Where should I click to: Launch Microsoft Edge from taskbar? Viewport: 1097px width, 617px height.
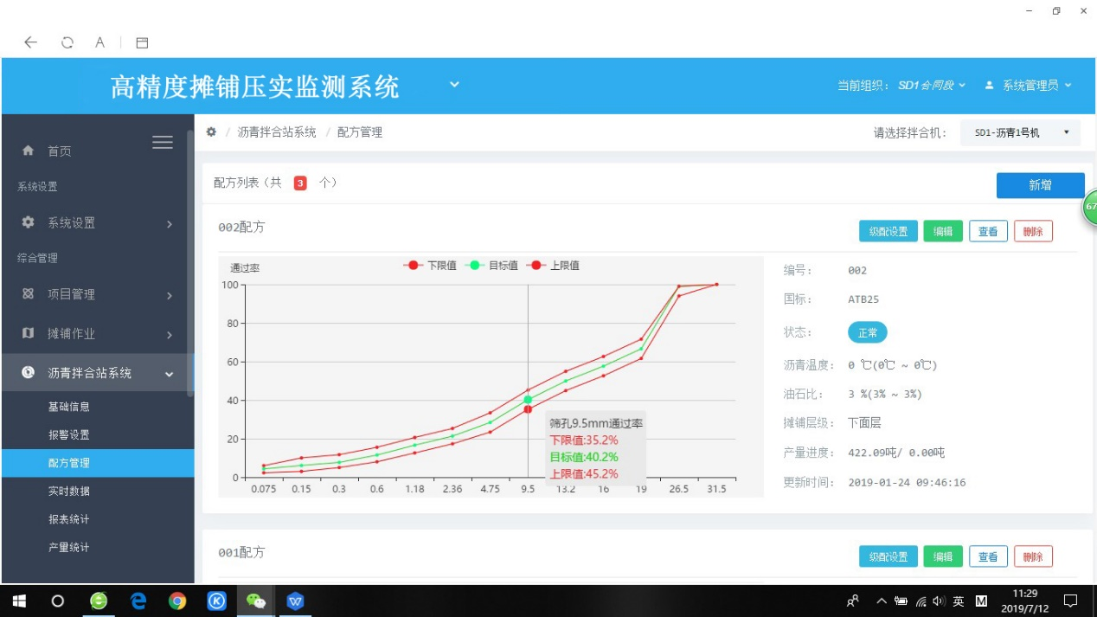click(x=138, y=601)
